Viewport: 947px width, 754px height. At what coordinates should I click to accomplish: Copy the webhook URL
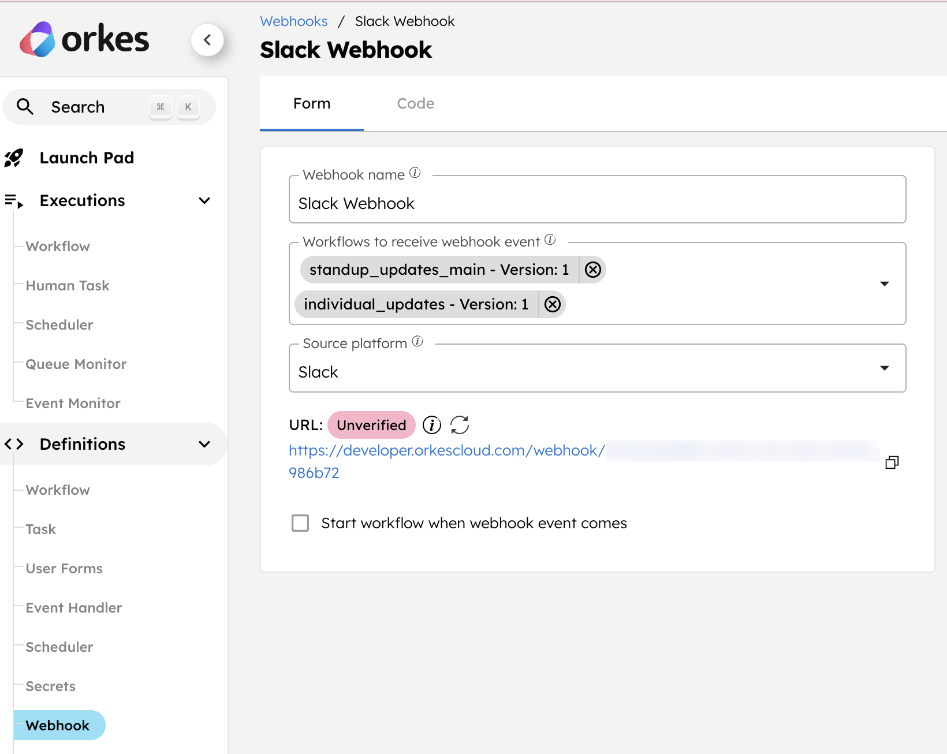click(892, 462)
